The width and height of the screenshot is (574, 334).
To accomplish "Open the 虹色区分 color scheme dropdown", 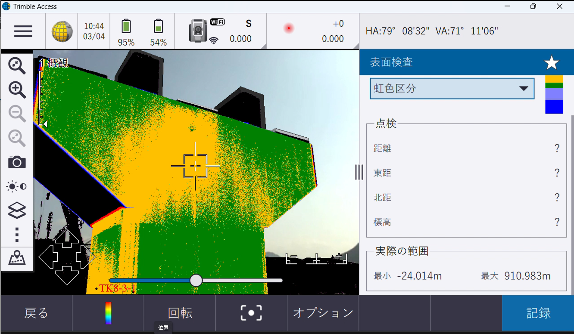I will click(x=452, y=88).
